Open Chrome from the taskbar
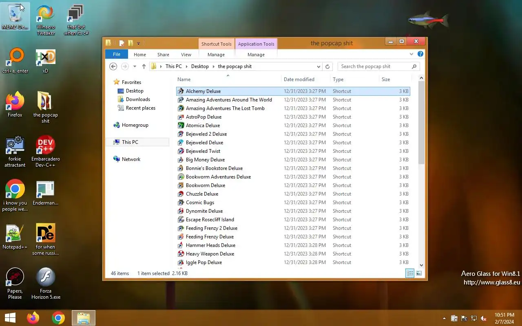This screenshot has height=326, width=522. tap(58, 318)
